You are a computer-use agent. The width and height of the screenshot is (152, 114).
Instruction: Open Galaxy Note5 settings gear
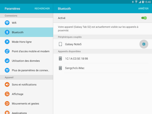tap(144, 44)
